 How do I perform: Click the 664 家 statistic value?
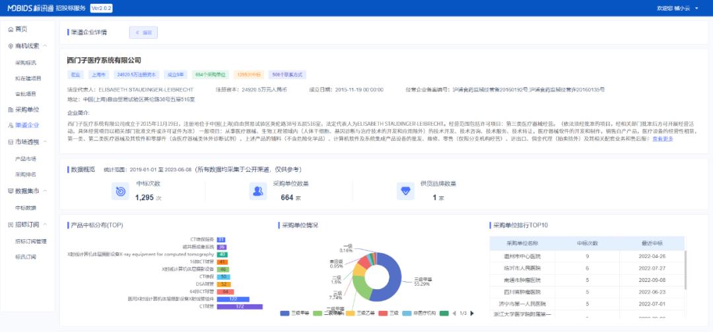coord(290,198)
